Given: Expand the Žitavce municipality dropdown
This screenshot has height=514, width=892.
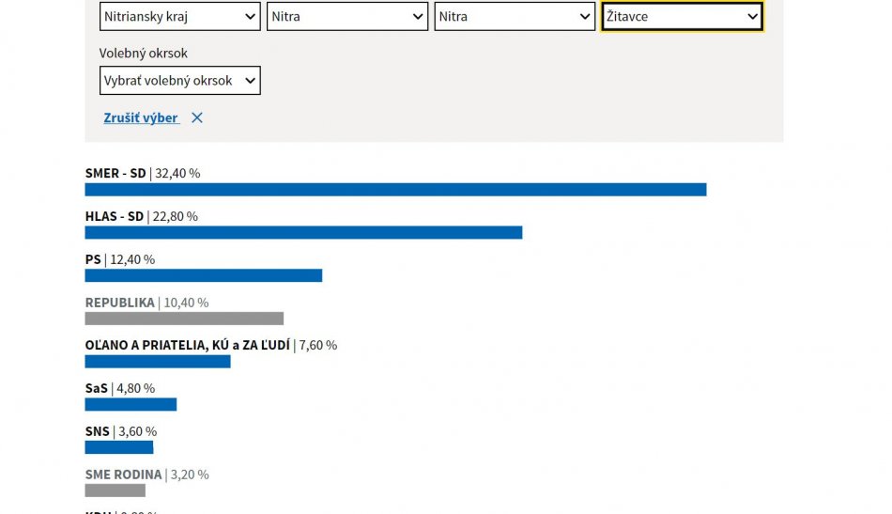Looking at the screenshot, I should pyautogui.click(x=682, y=17).
